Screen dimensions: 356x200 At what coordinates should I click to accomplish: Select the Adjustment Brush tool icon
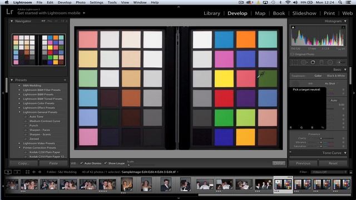340,62
